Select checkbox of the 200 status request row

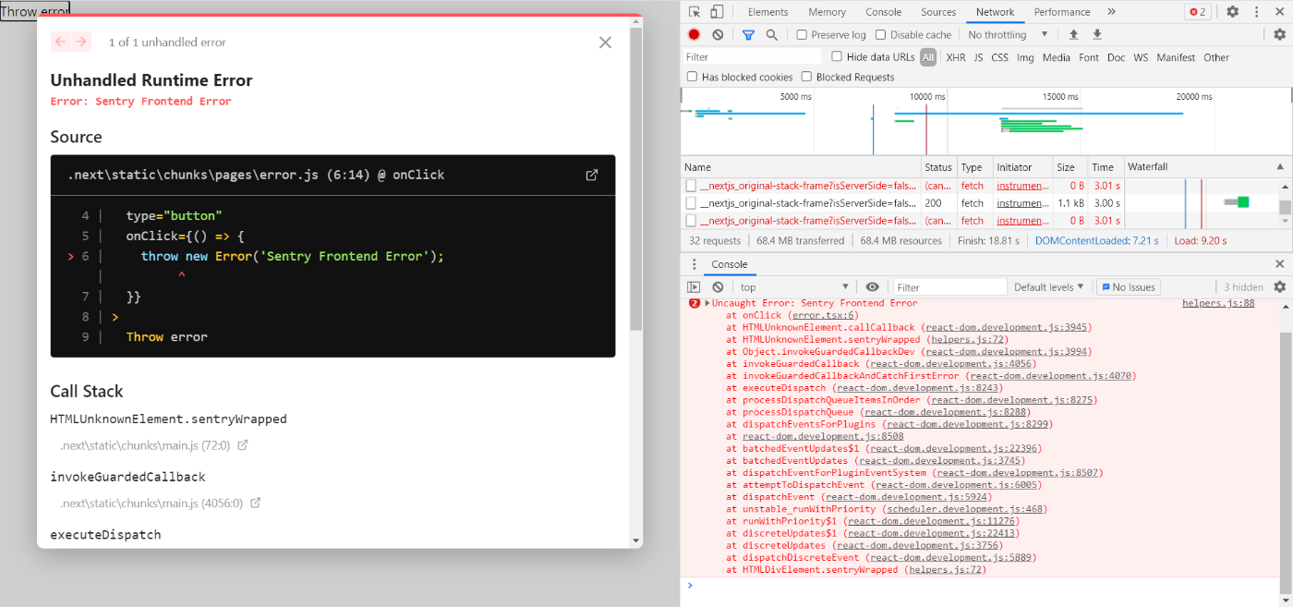691,203
